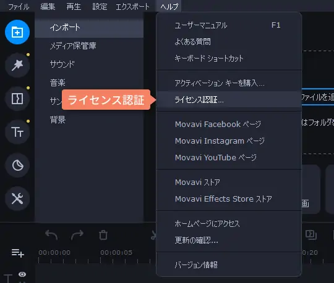Open More Tools wrench and screwdriver icon
Screen dimensions: 334x283
pos(17,199)
